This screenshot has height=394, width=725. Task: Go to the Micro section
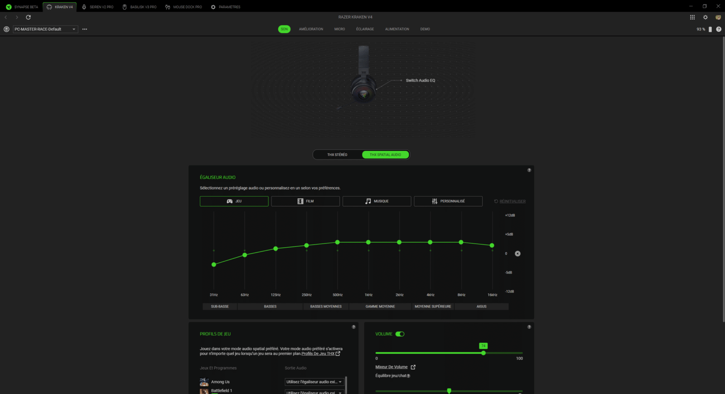(339, 29)
